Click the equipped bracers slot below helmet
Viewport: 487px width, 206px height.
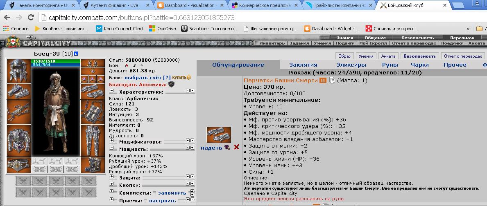(18, 91)
